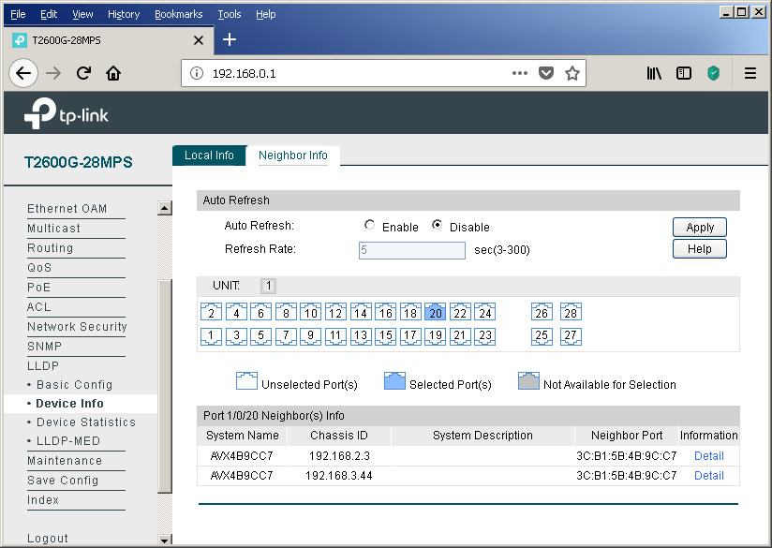Open the LLDP-MED page

point(68,441)
